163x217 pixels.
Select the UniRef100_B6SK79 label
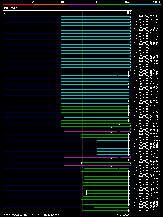point(146,98)
